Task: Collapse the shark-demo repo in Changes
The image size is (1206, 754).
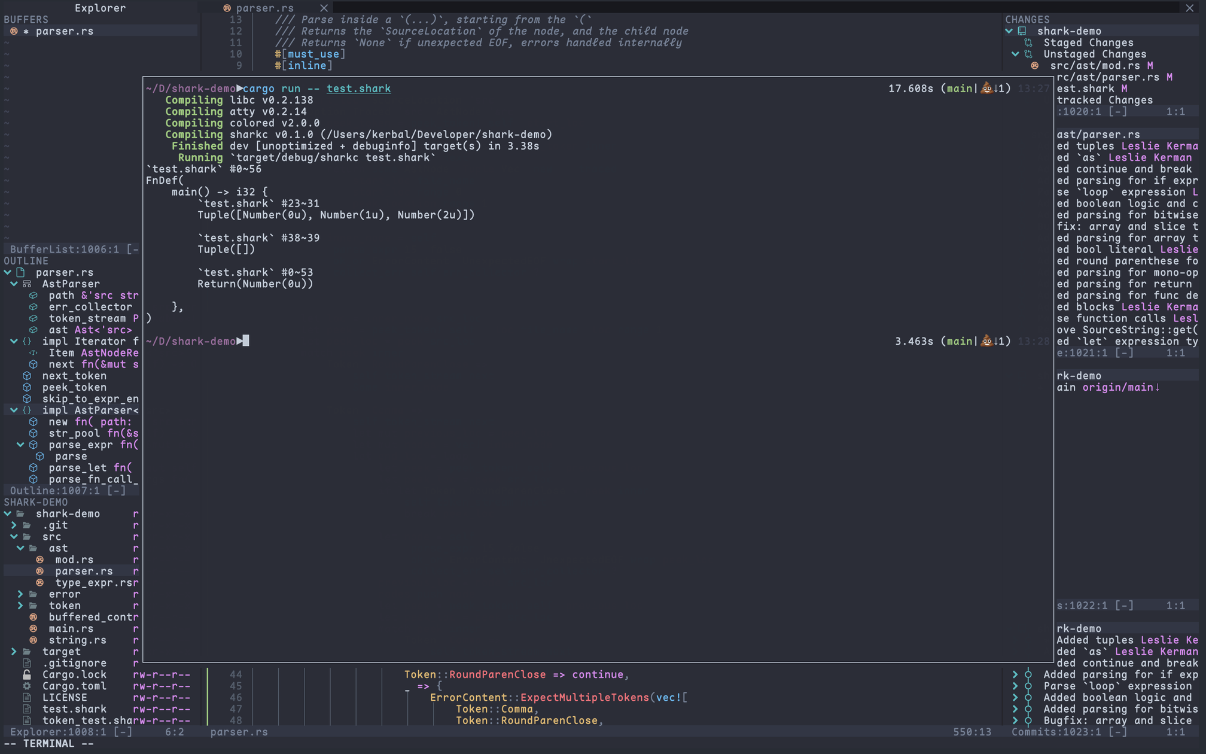Action: pos(1009,31)
